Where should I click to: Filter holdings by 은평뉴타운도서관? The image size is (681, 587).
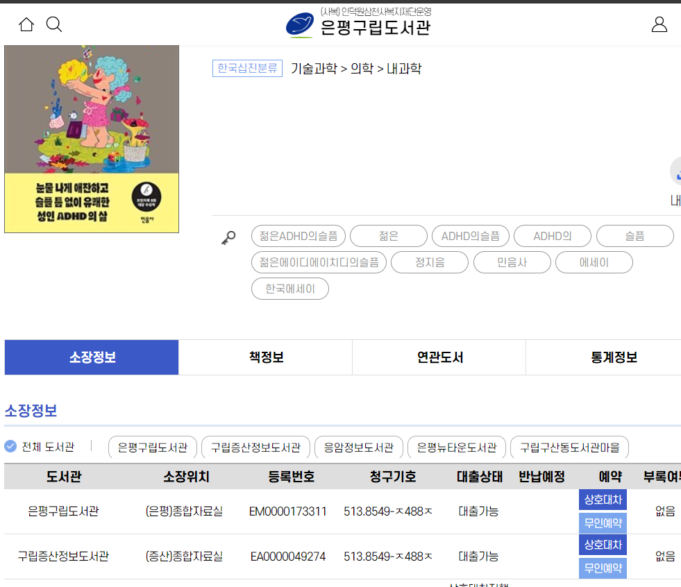click(x=457, y=448)
